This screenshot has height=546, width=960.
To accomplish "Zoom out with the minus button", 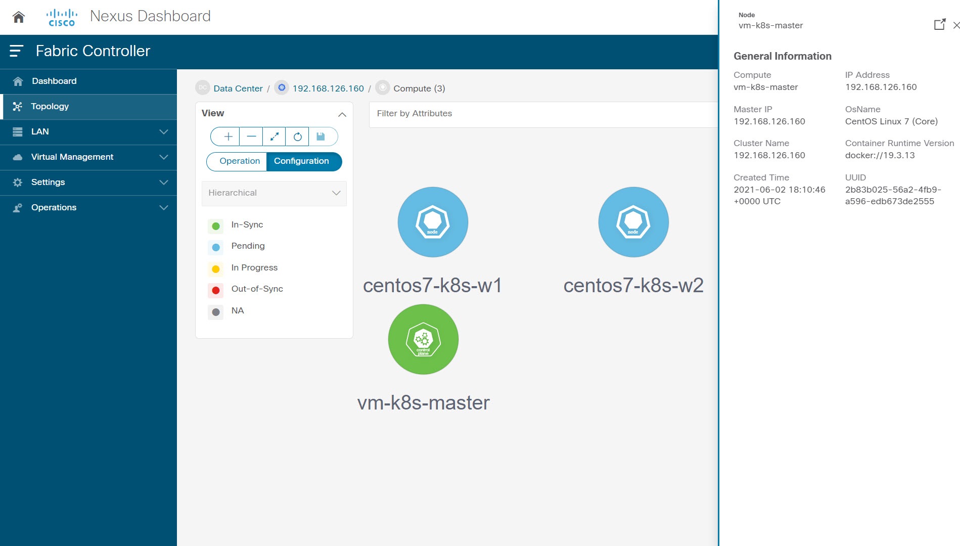I will pyautogui.click(x=251, y=136).
